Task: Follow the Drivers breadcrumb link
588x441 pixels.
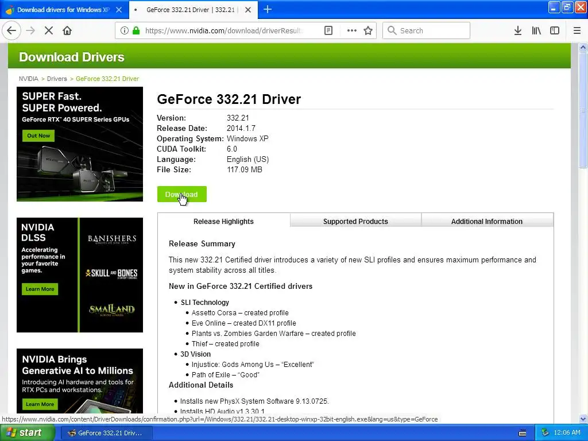Action: coord(57,79)
